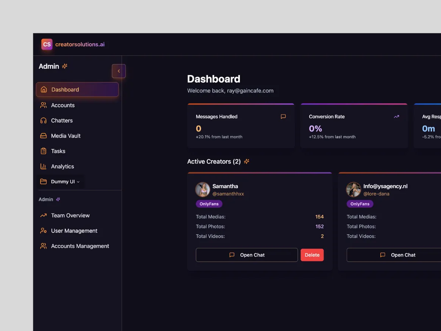Open Team Overview in the sidebar
The image size is (441, 331).
click(70, 215)
